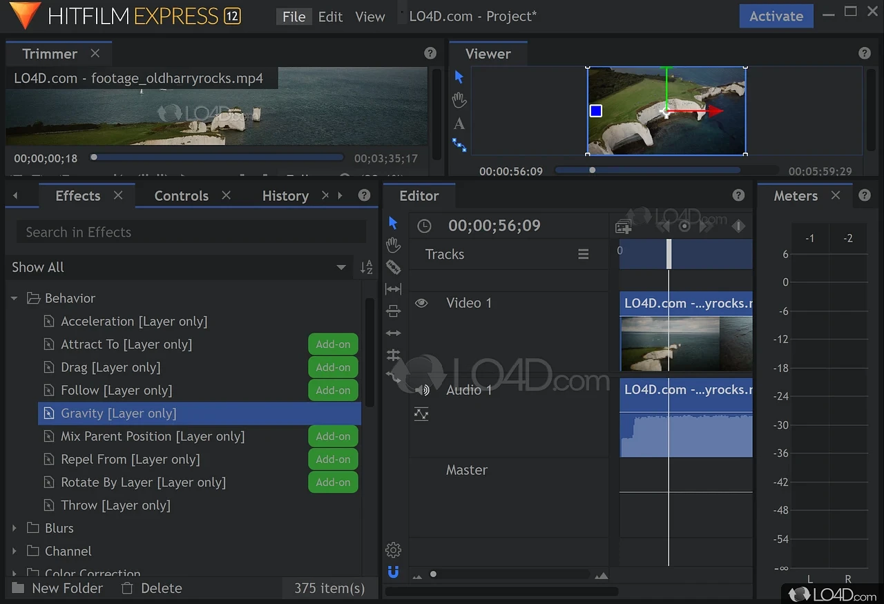The height and width of the screenshot is (604, 884).
Task: Mute the Audio 1 track speaker
Action: [422, 390]
